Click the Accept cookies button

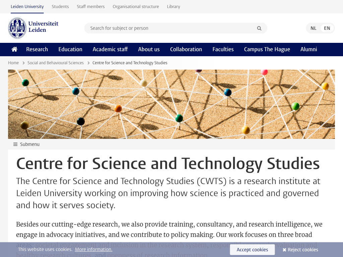[252, 250]
